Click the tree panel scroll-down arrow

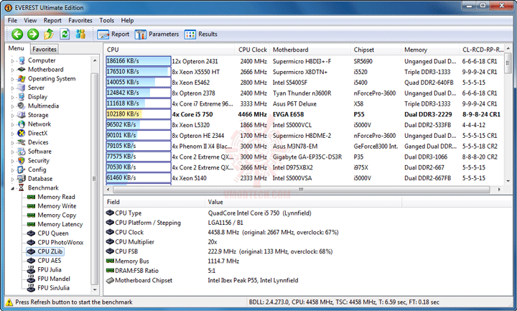(x=95, y=289)
